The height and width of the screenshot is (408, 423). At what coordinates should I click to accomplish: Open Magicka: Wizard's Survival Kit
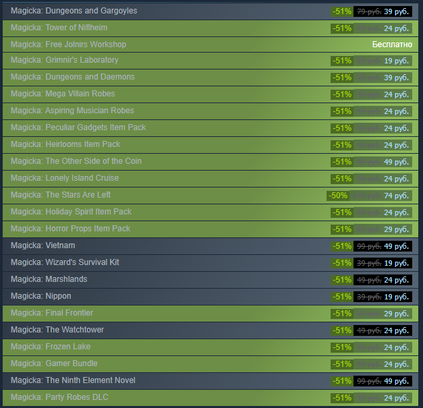pyautogui.click(x=210, y=262)
